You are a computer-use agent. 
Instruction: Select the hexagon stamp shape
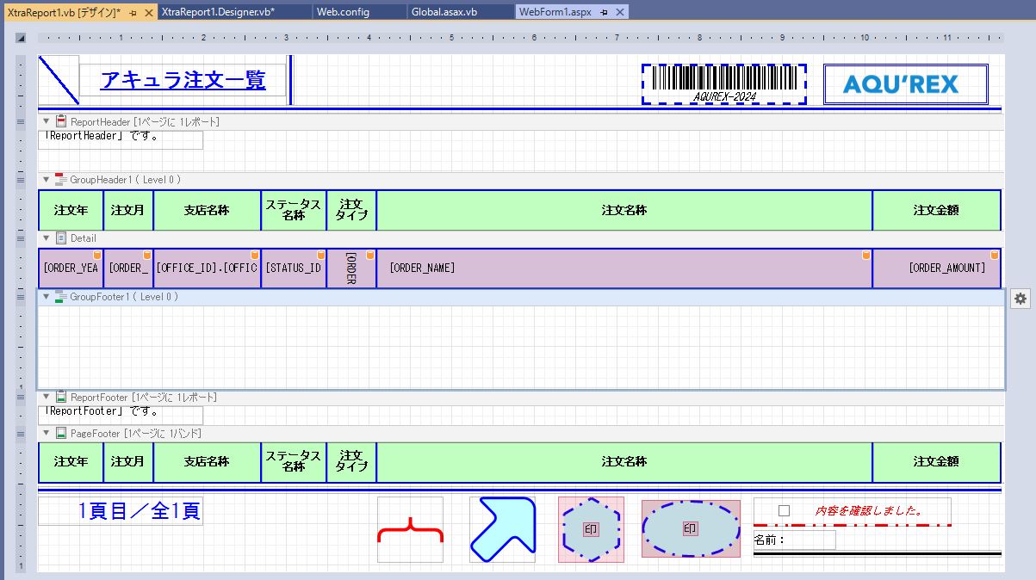pos(591,529)
